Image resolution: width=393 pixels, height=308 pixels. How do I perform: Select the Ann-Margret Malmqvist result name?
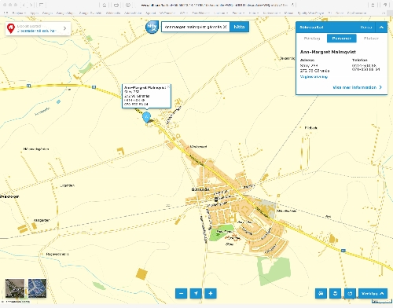click(328, 52)
